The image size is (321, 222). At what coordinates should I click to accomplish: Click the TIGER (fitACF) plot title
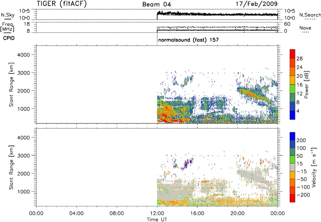(62, 4)
